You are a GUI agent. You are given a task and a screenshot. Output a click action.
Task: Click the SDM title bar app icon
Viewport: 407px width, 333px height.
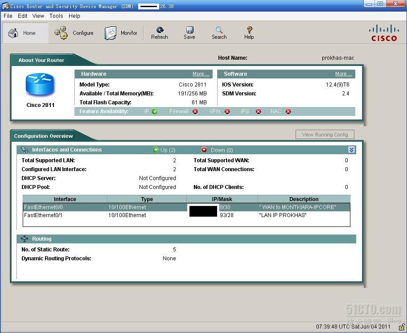[5, 6]
